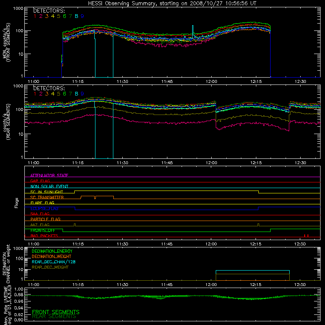Select blue detector 9 in rear segments legend
The image size is (325, 325).
coord(82,94)
